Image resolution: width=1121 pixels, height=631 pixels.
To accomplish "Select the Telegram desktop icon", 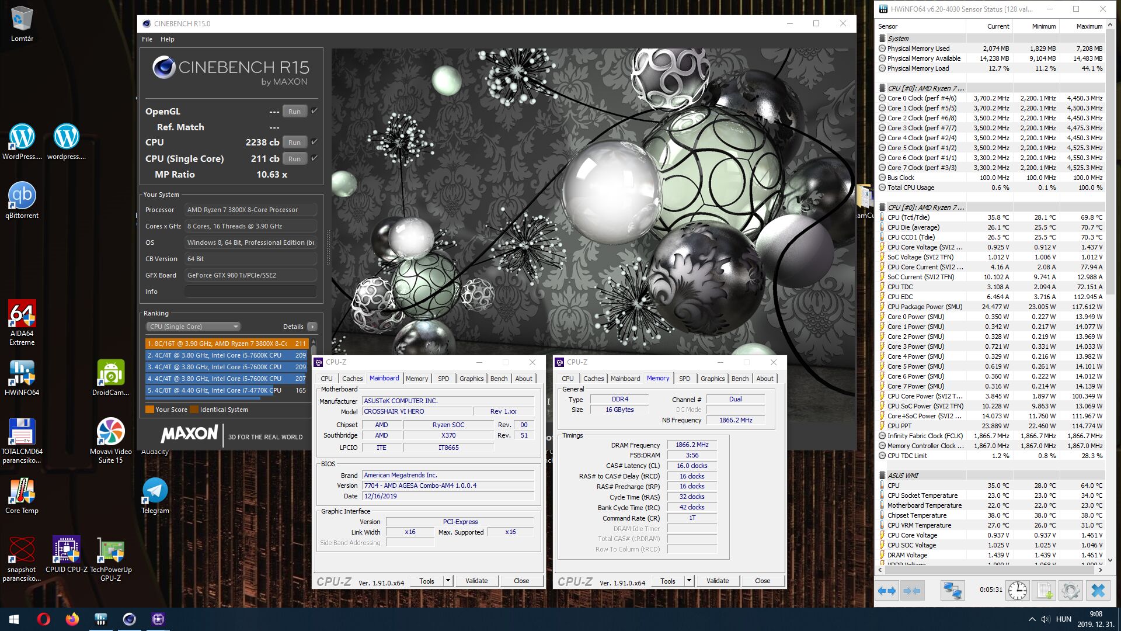I will [x=155, y=496].
